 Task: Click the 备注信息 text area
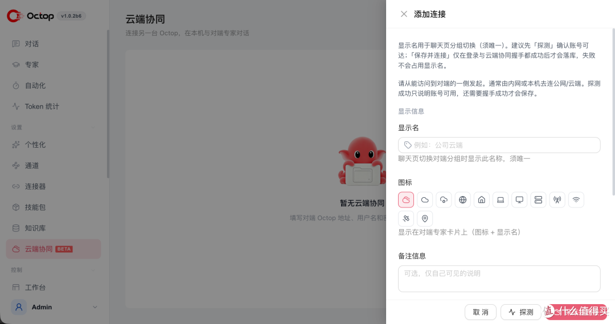click(499, 279)
